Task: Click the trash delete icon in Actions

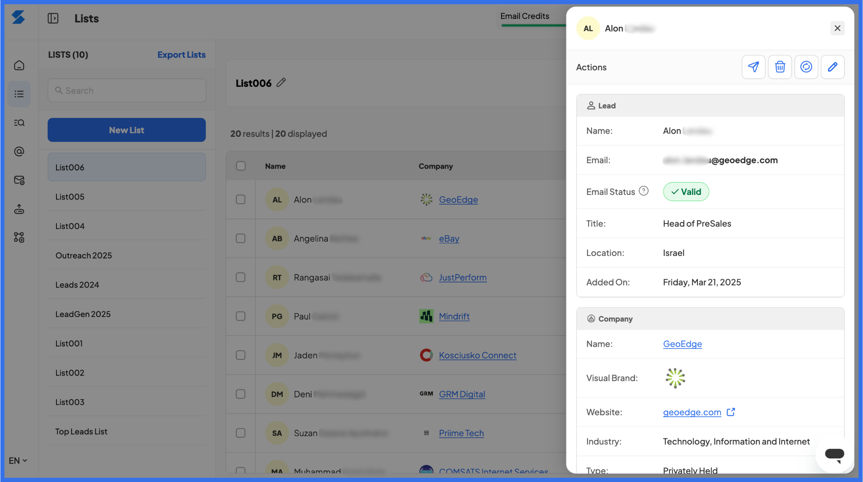Action: 780,67
